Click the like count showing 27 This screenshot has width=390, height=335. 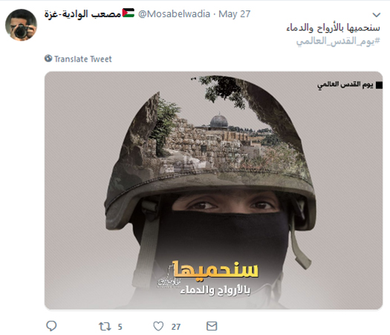pos(176,327)
